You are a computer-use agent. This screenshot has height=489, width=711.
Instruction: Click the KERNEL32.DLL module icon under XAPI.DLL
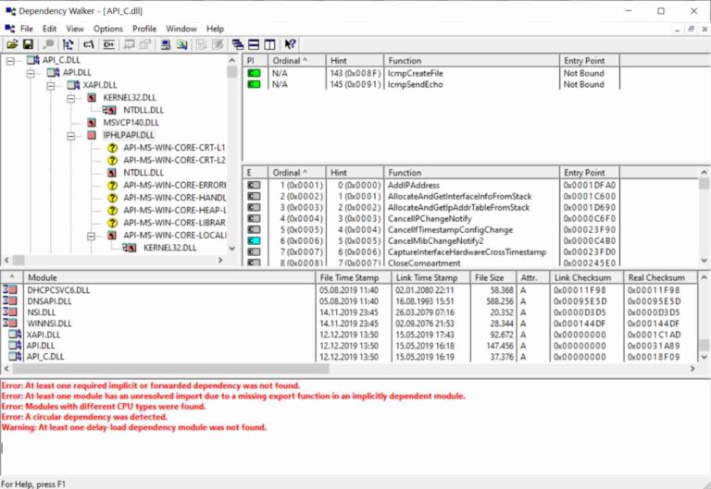(x=92, y=97)
